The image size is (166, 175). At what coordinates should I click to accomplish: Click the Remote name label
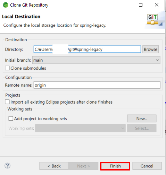19,85
